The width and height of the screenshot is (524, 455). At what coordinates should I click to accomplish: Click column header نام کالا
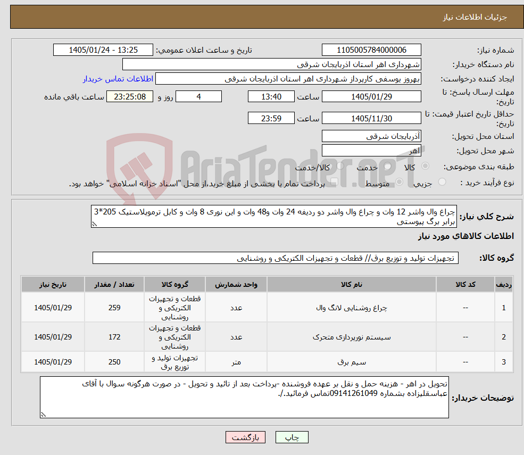pos(352,285)
